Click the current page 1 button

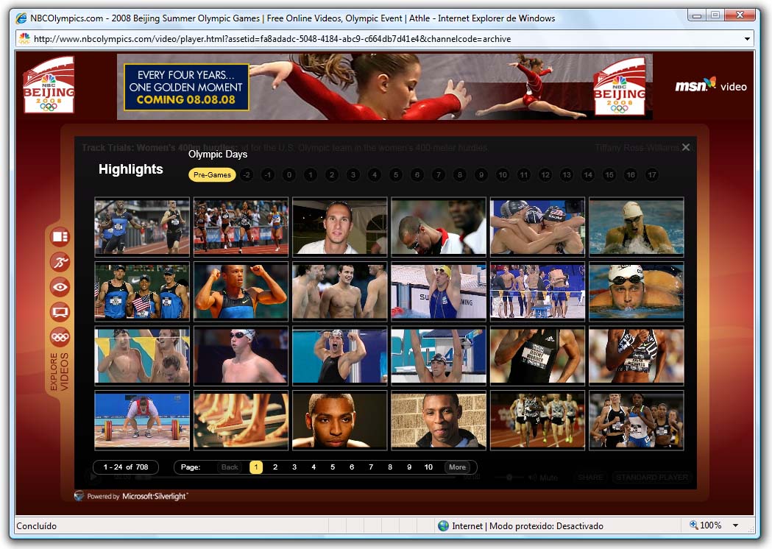point(256,467)
